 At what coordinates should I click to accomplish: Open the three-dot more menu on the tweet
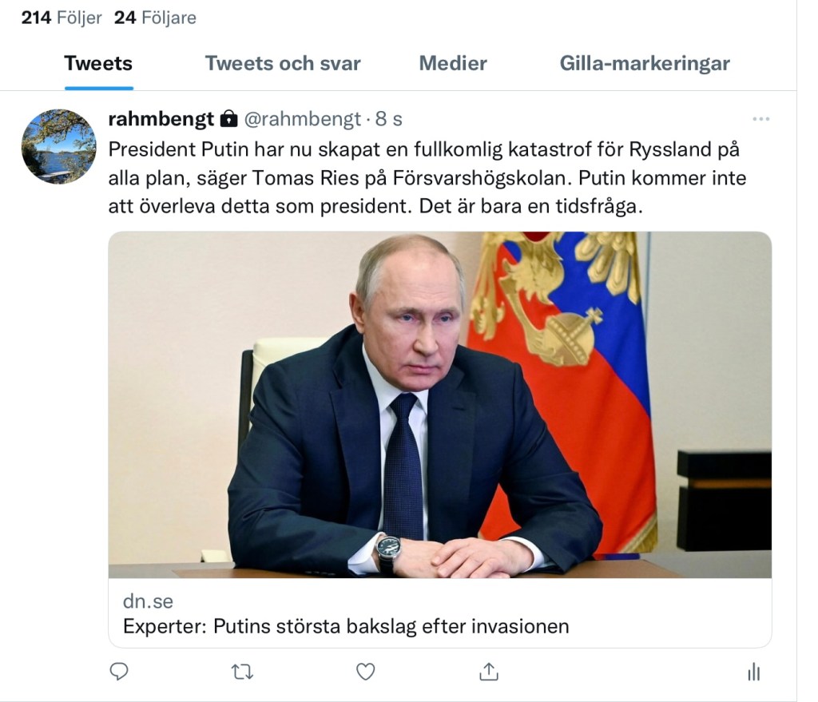click(760, 120)
